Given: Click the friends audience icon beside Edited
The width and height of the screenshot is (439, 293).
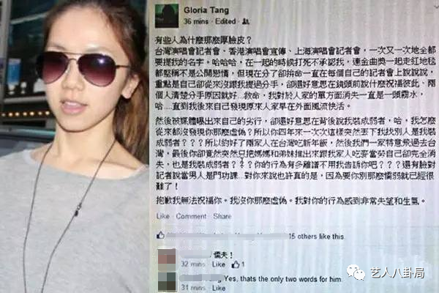Looking at the screenshot, I should coord(246,21).
